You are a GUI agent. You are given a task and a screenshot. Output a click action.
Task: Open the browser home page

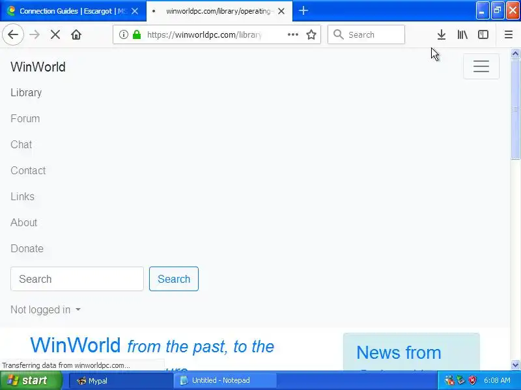[76, 34]
